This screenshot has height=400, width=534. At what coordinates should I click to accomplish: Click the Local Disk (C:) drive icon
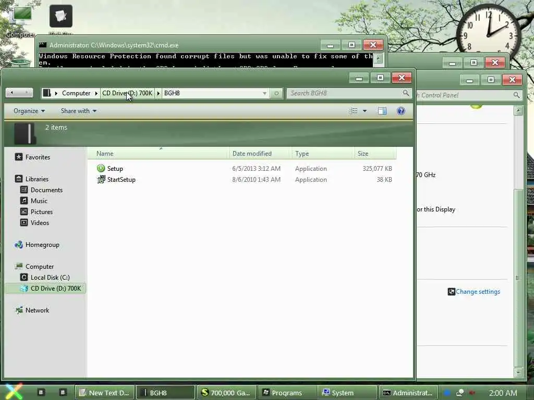point(24,277)
